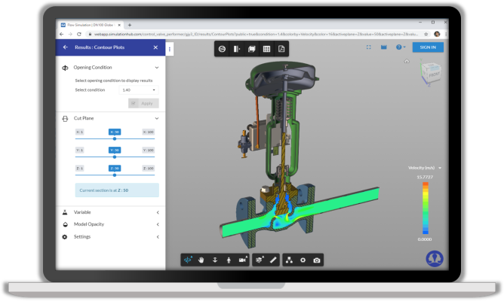
Task: Activate the pan hand tool
Action: 202,260
